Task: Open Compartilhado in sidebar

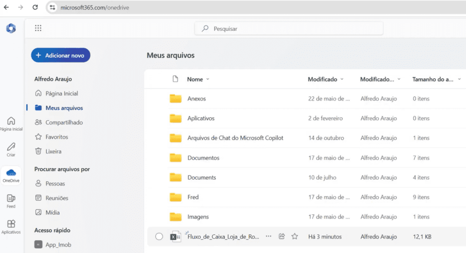Action: (x=59, y=122)
